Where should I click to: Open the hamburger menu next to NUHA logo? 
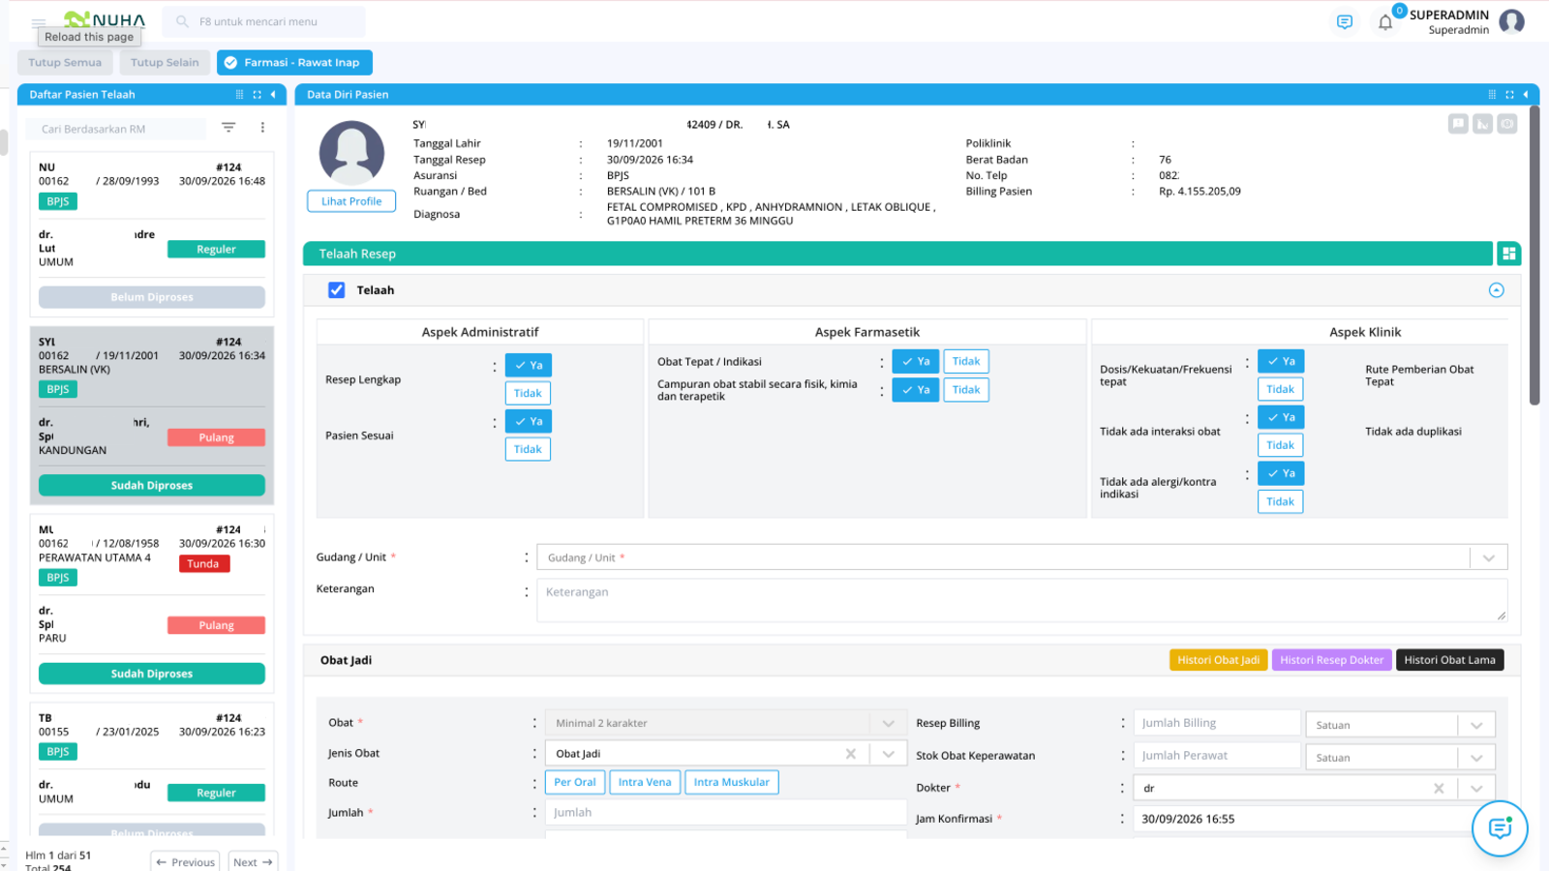(x=39, y=21)
